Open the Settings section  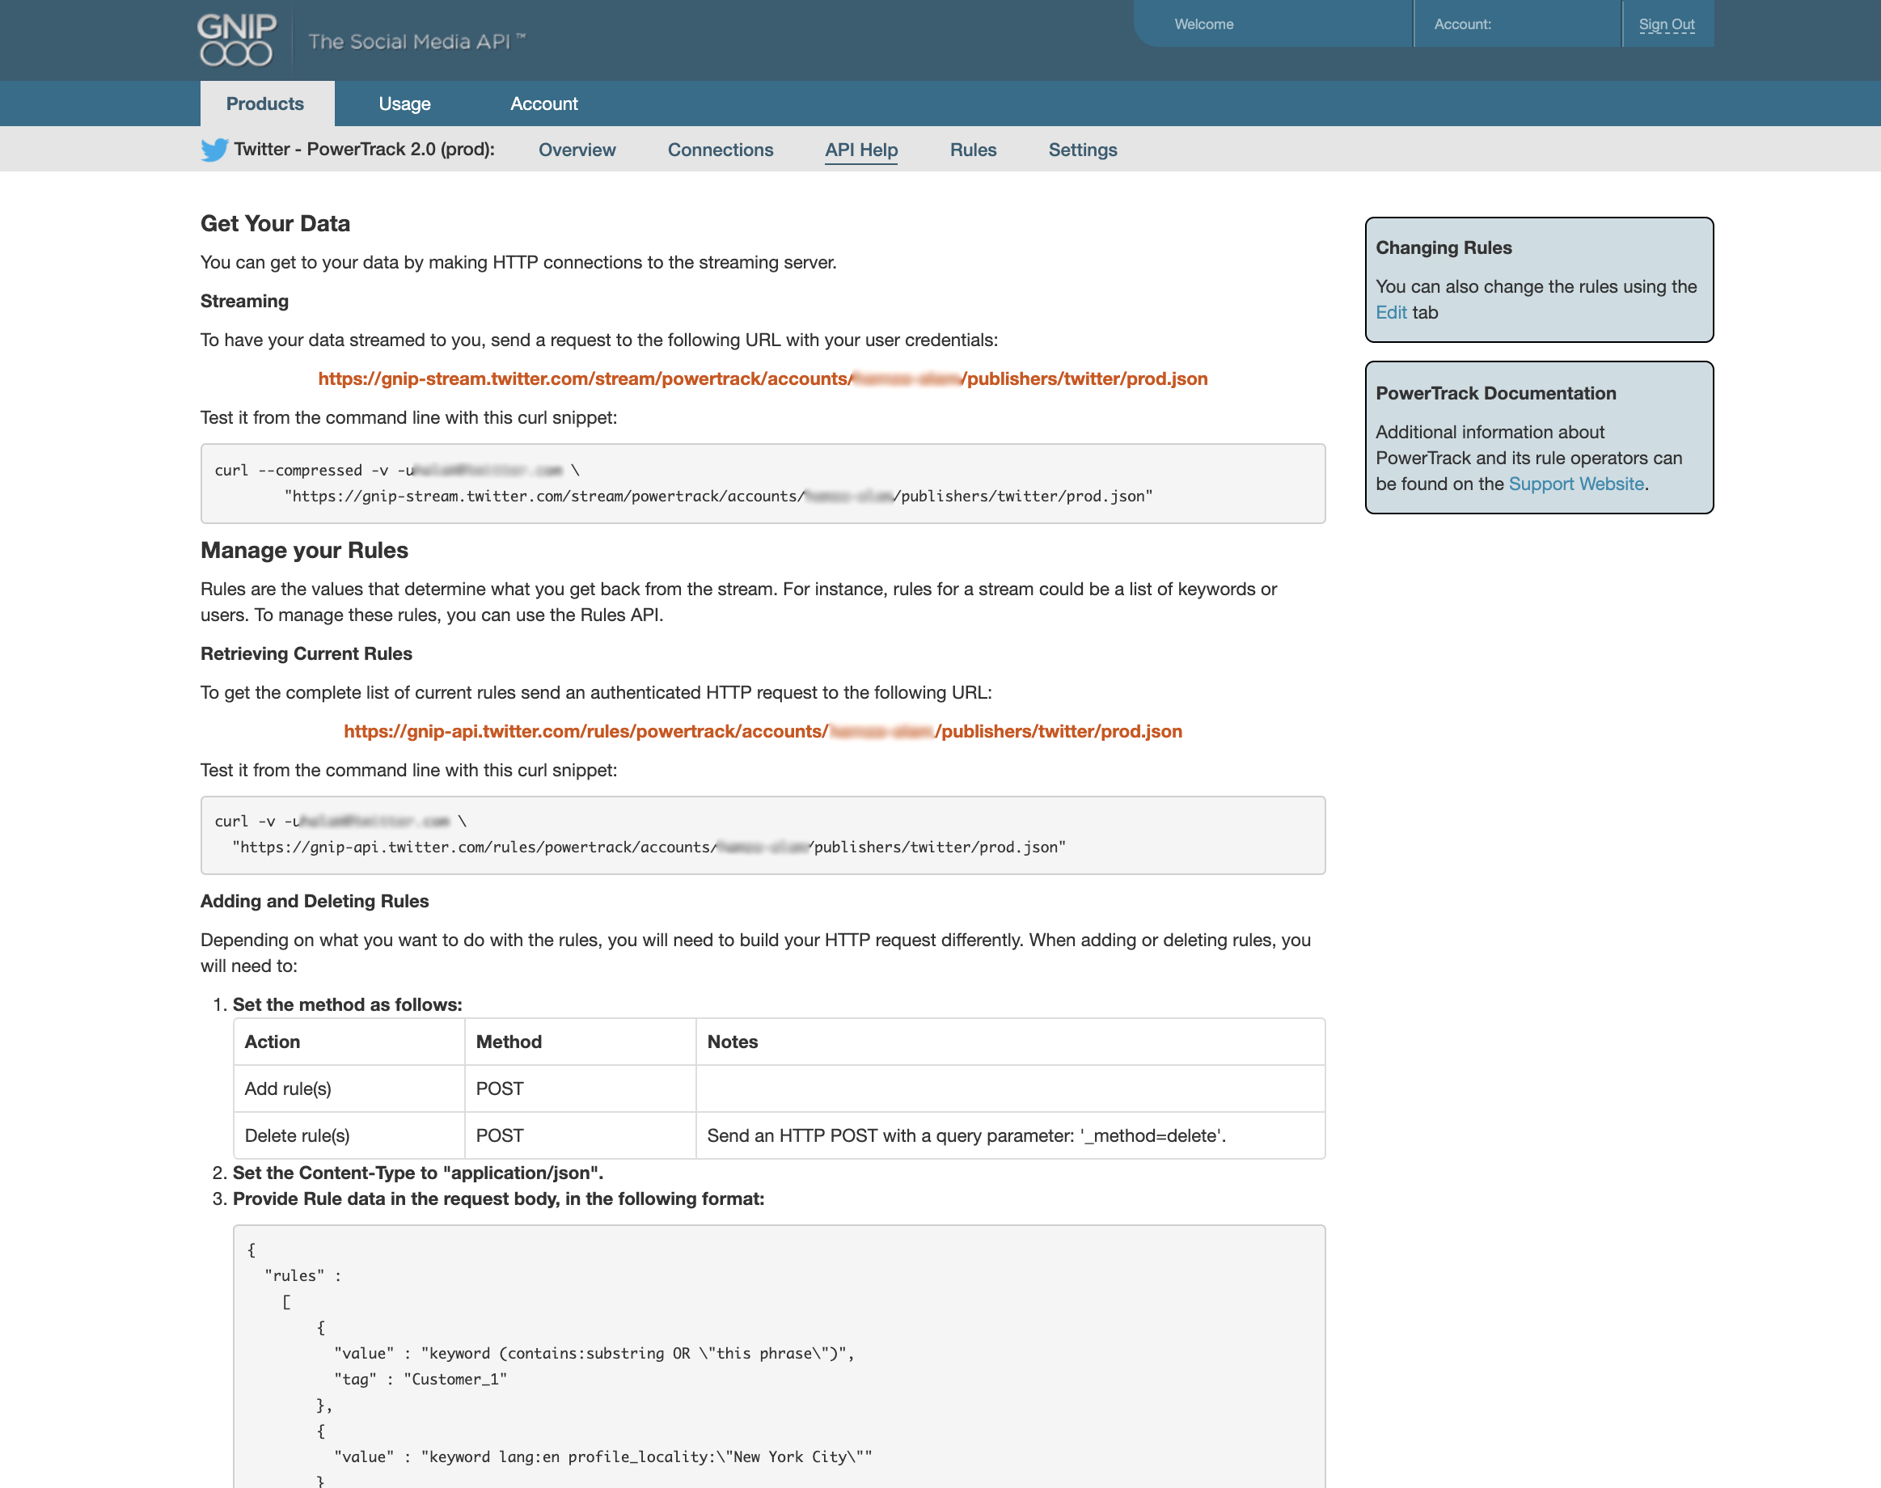click(x=1082, y=150)
